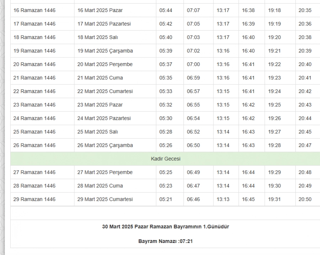Click the "Bayram Namazı :07:21" text

tap(165, 241)
